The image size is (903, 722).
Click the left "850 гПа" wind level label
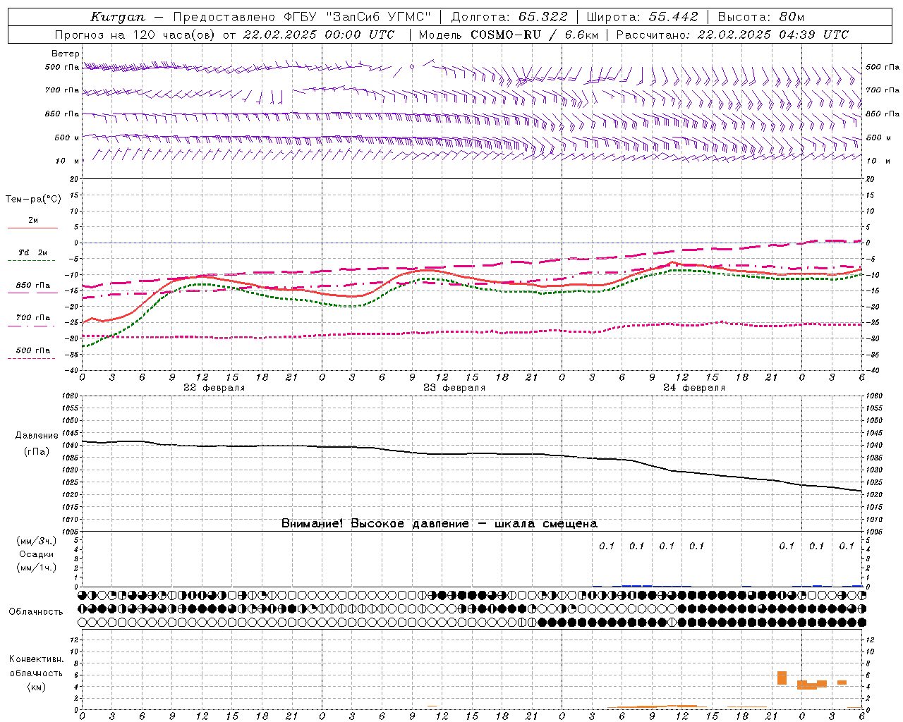click(x=62, y=114)
